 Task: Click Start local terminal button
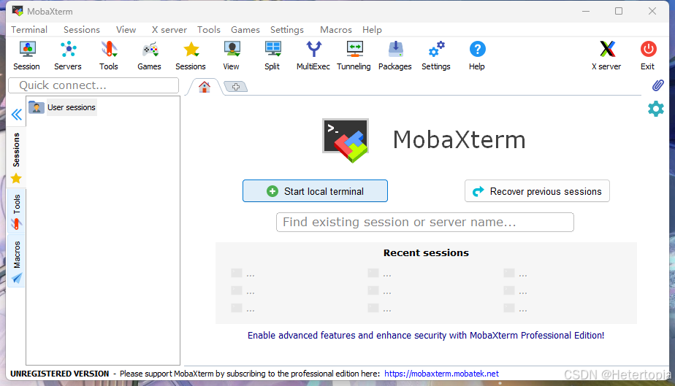point(315,191)
